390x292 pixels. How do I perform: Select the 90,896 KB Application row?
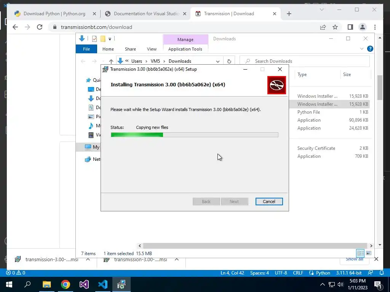pyautogui.click(x=329, y=120)
